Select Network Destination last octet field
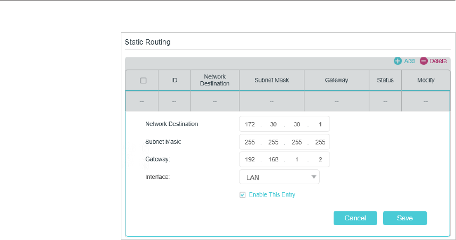Image resolution: width=456 pixels, height=240 pixels. point(320,124)
